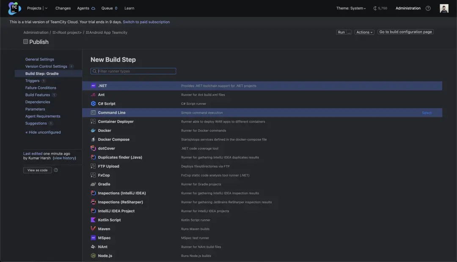
Task: Click the IntelliJ IDEA Project icon
Action: coord(93,211)
